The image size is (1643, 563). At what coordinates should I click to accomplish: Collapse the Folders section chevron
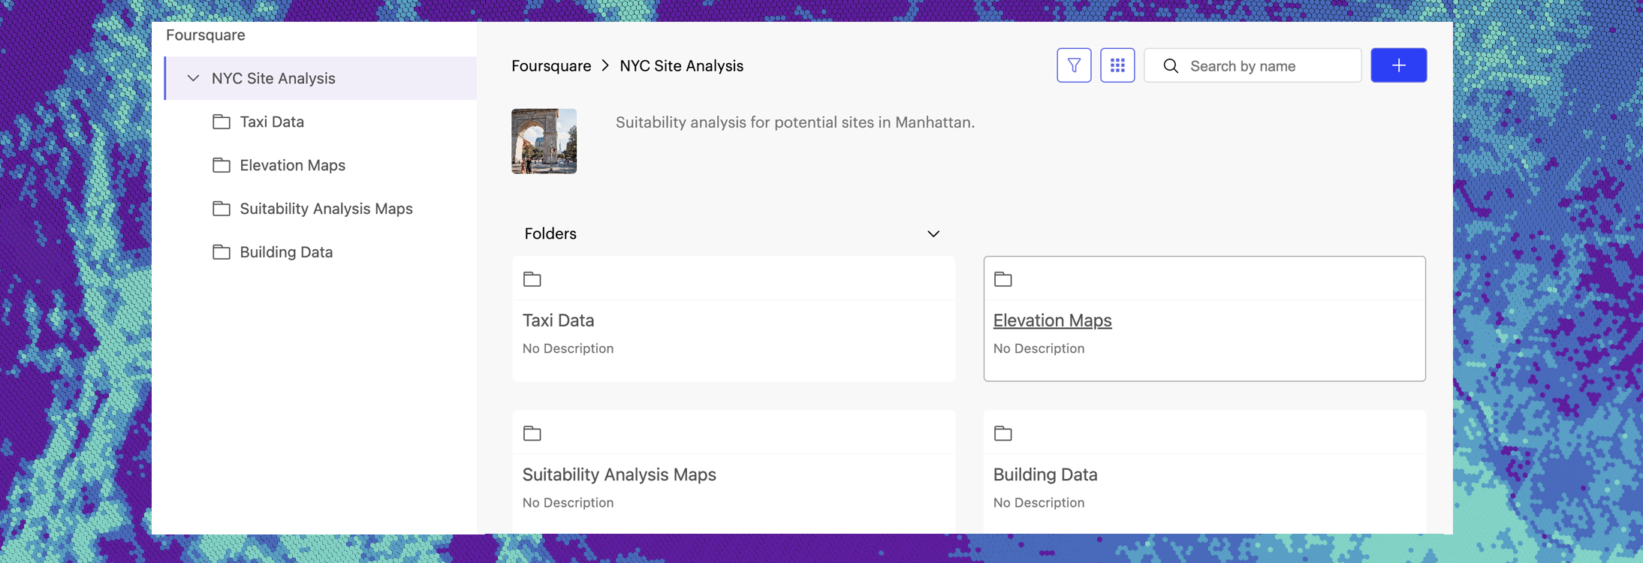click(x=933, y=234)
